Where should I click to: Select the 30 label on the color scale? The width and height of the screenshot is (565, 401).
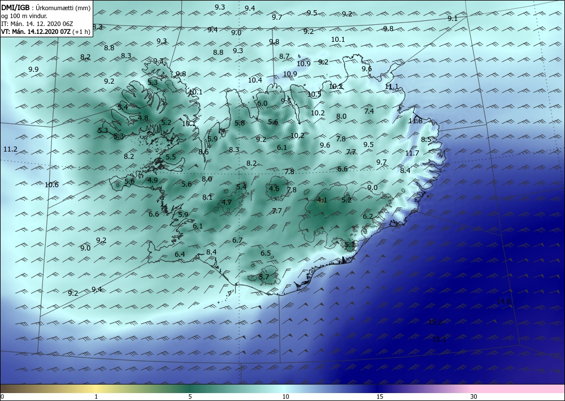point(473,396)
